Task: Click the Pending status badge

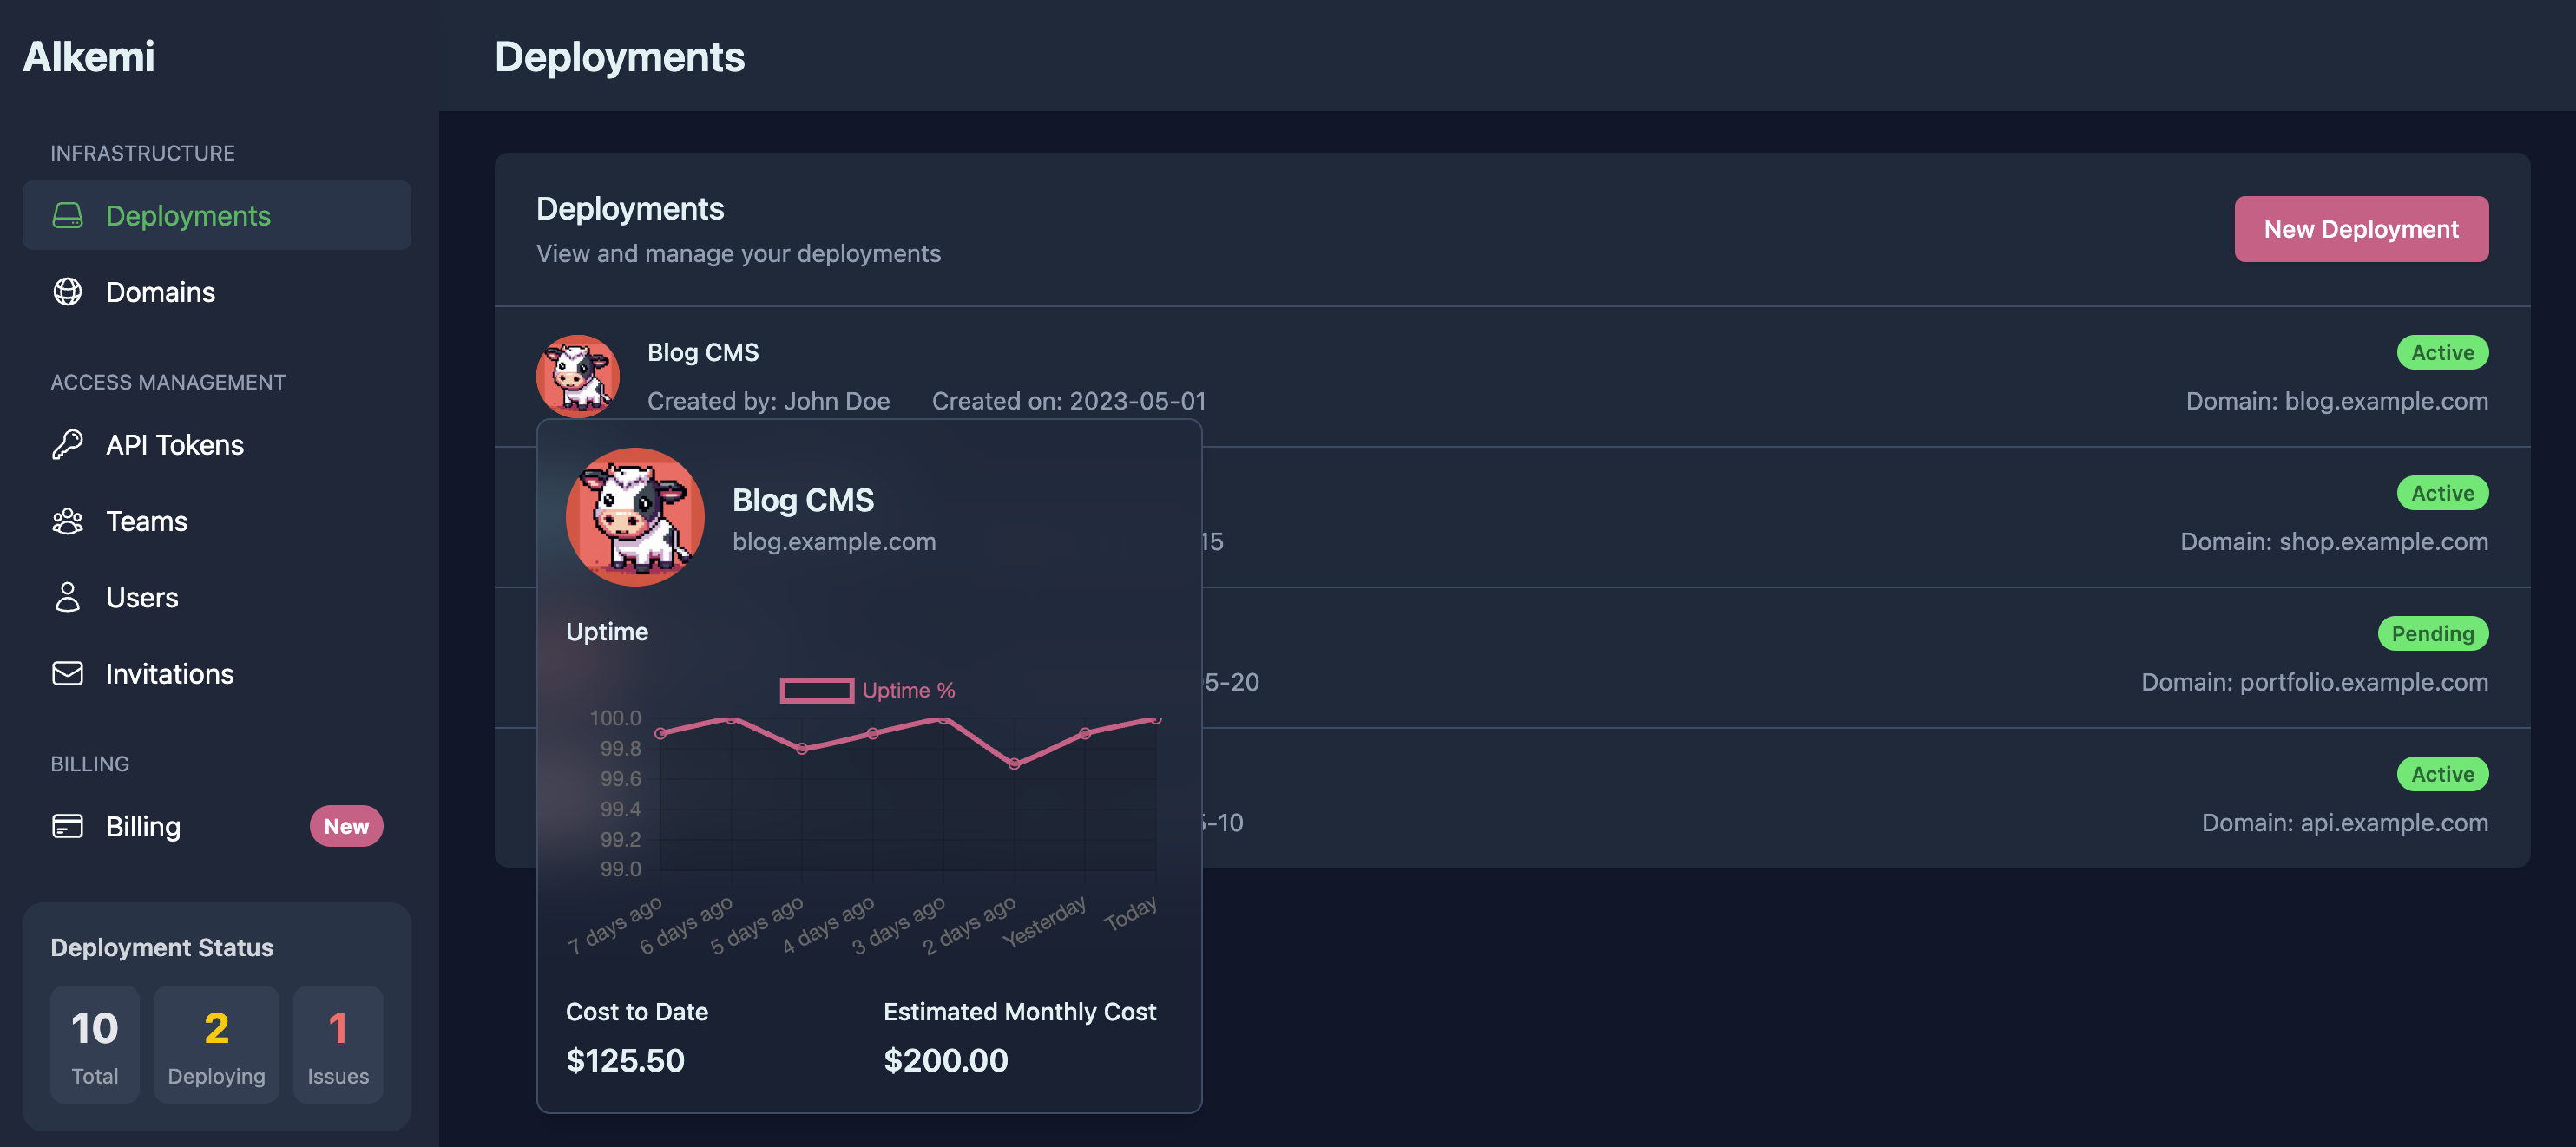Action: pos(2432,633)
